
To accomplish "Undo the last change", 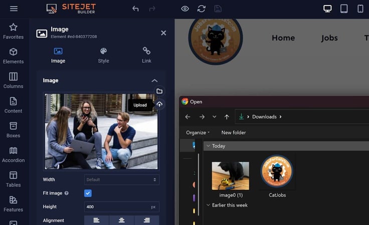I will click(x=135, y=9).
